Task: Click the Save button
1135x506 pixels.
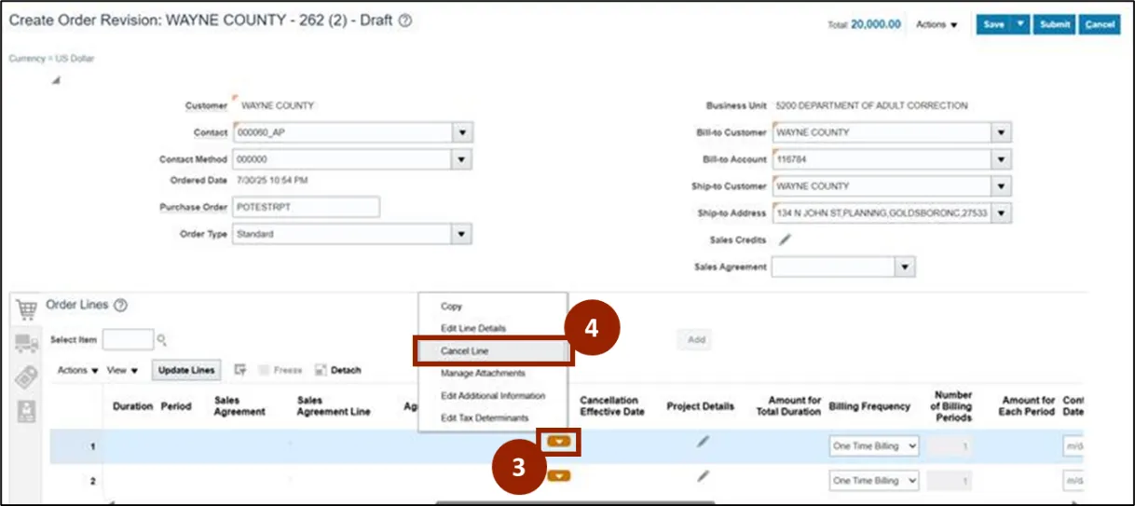Action: pyautogui.click(x=993, y=24)
